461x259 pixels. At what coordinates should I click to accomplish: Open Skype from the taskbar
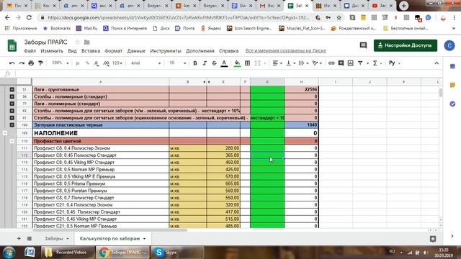177,253
